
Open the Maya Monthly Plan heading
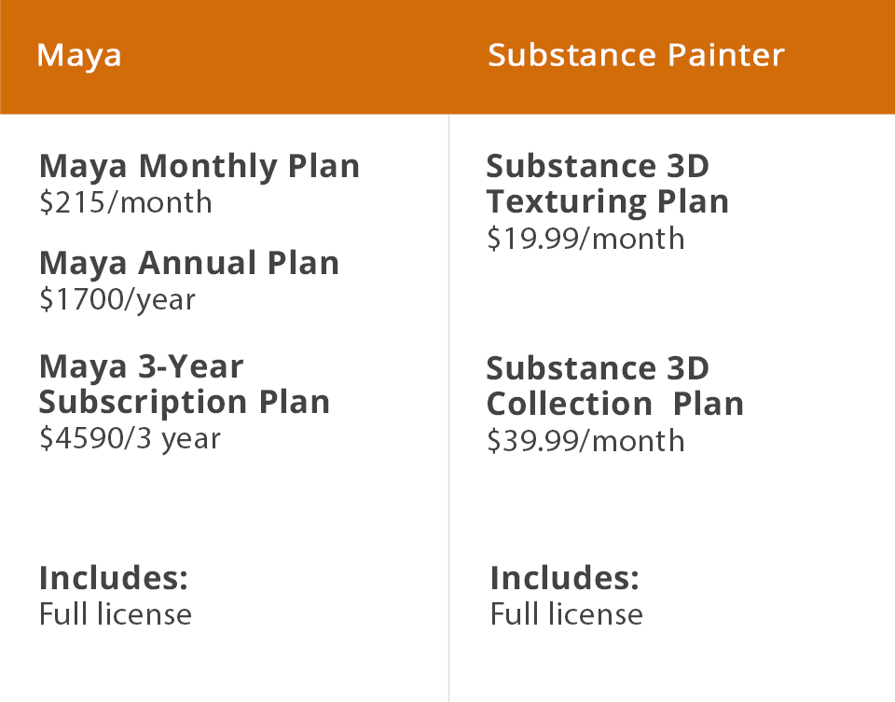click(200, 167)
